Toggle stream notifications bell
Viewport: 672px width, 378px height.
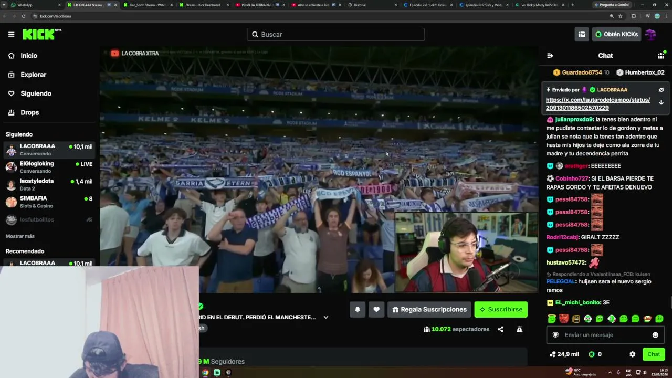358,309
